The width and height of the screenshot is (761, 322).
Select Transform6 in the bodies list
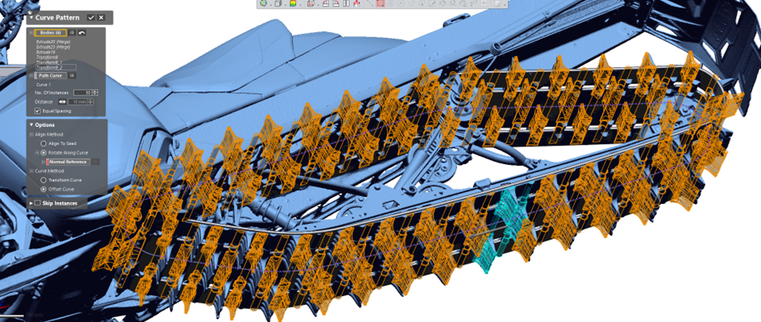click(47, 57)
